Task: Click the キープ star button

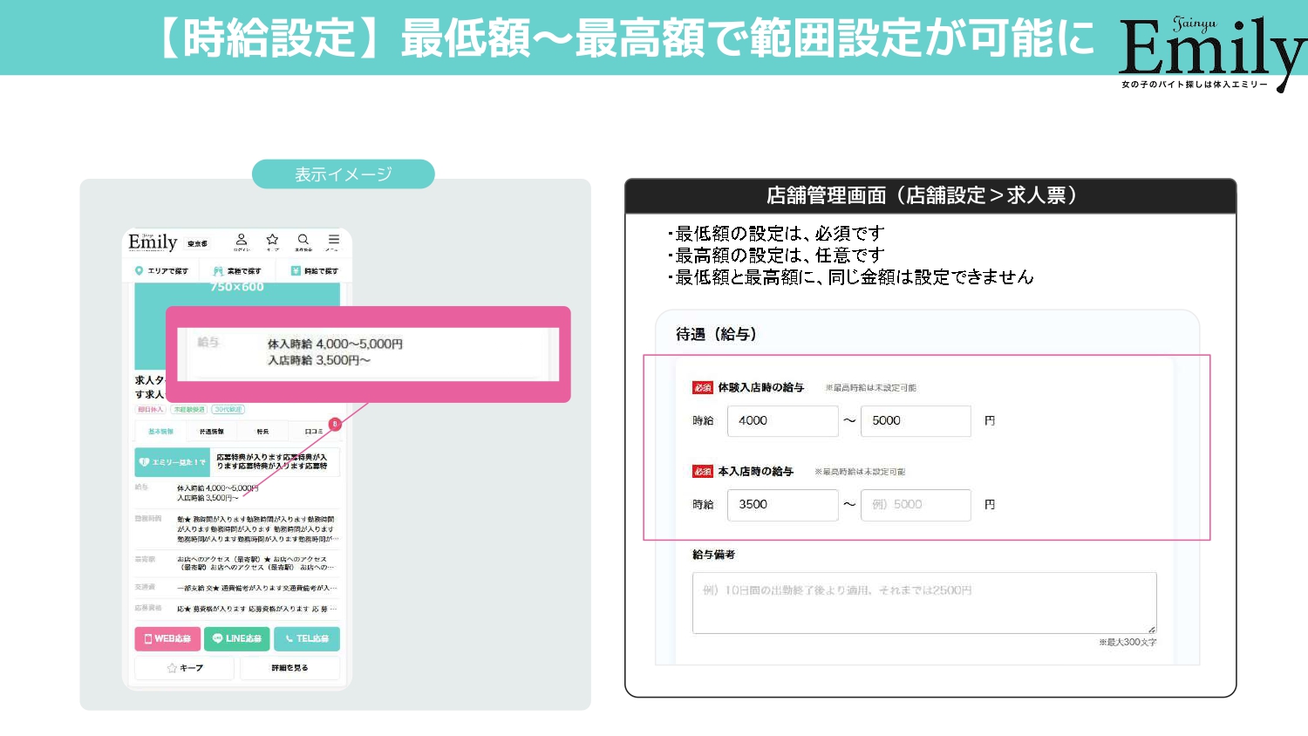Action: point(184,668)
